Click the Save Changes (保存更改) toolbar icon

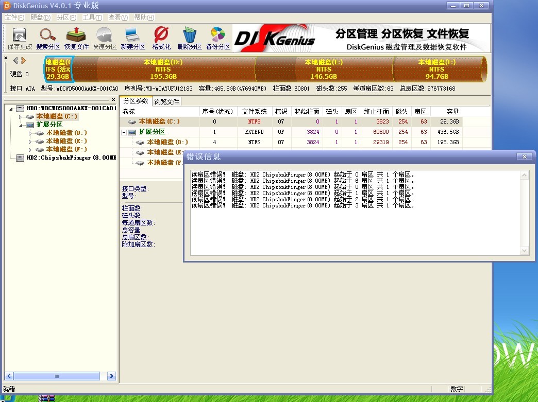pos(20,39)
